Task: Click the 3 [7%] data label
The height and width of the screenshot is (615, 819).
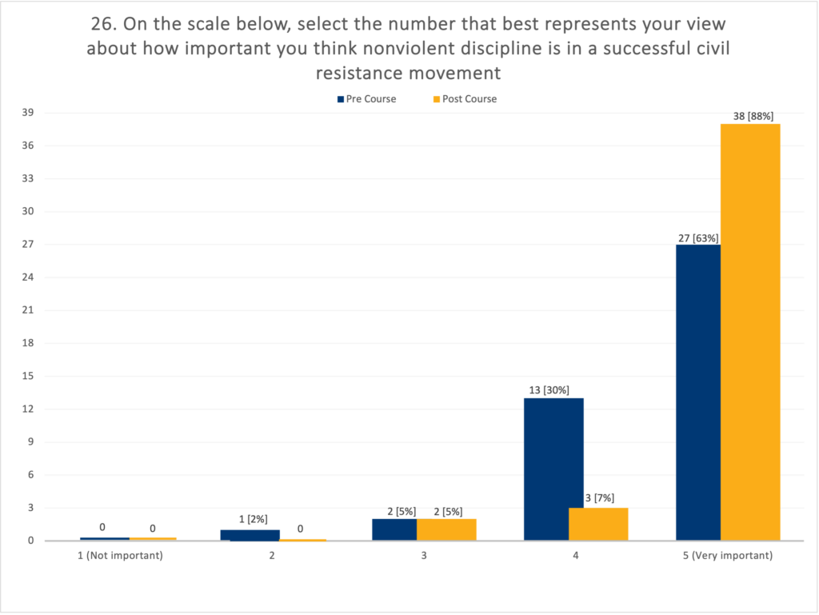Action: click(x=600, y=498)
